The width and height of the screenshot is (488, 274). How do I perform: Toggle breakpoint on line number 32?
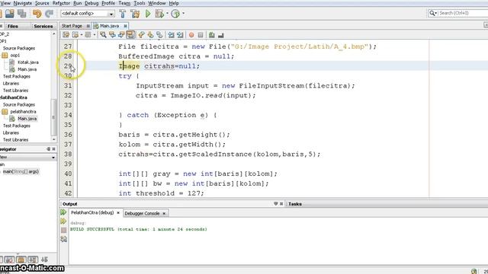pos(68,95)
